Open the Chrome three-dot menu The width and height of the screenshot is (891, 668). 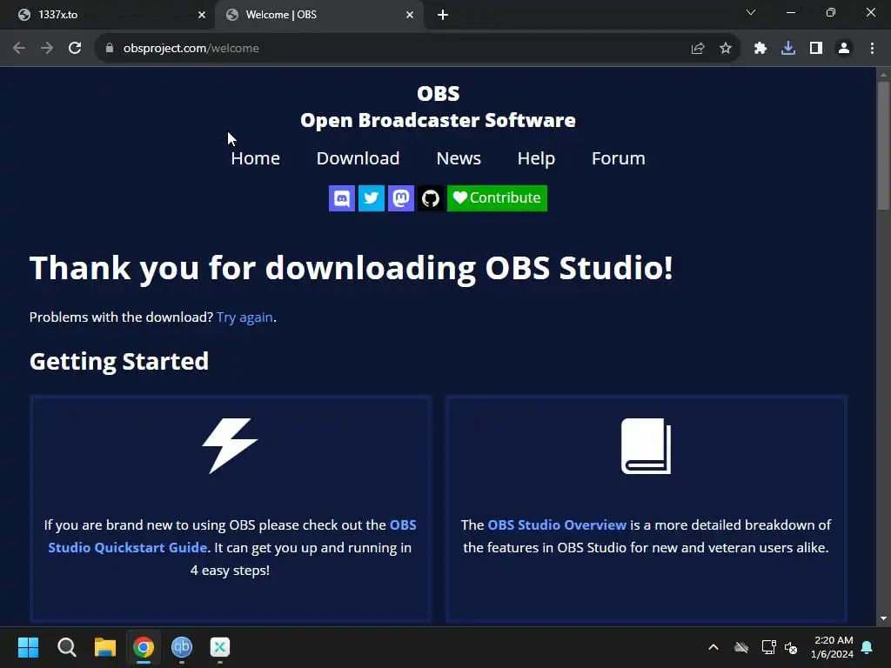coord(872,49)
